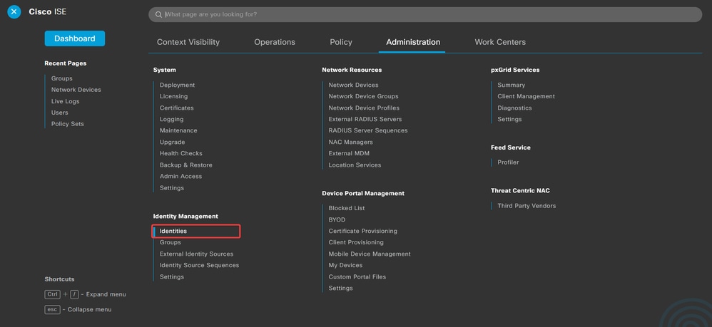Switch to Context Visibility tab
The image size is (712, 327).
click(x=188, y=42)
